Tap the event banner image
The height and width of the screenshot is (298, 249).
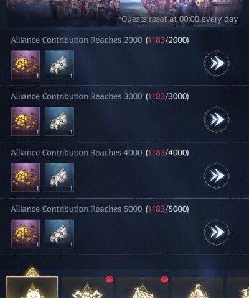pyautogui.click(x=125, y=13)
